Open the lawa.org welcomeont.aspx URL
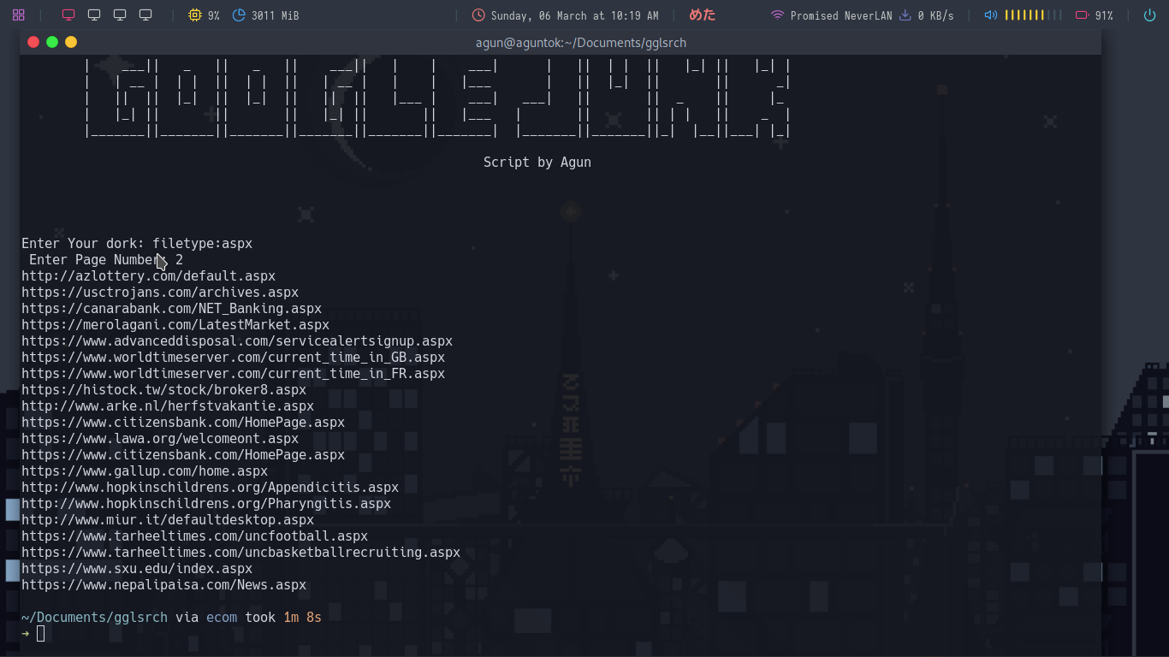 pos(160,439)
